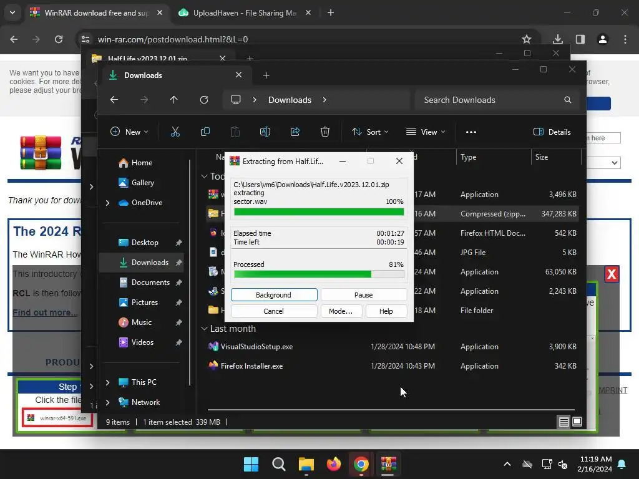Go up one folder level in Explorer

[x=174, y=100]
